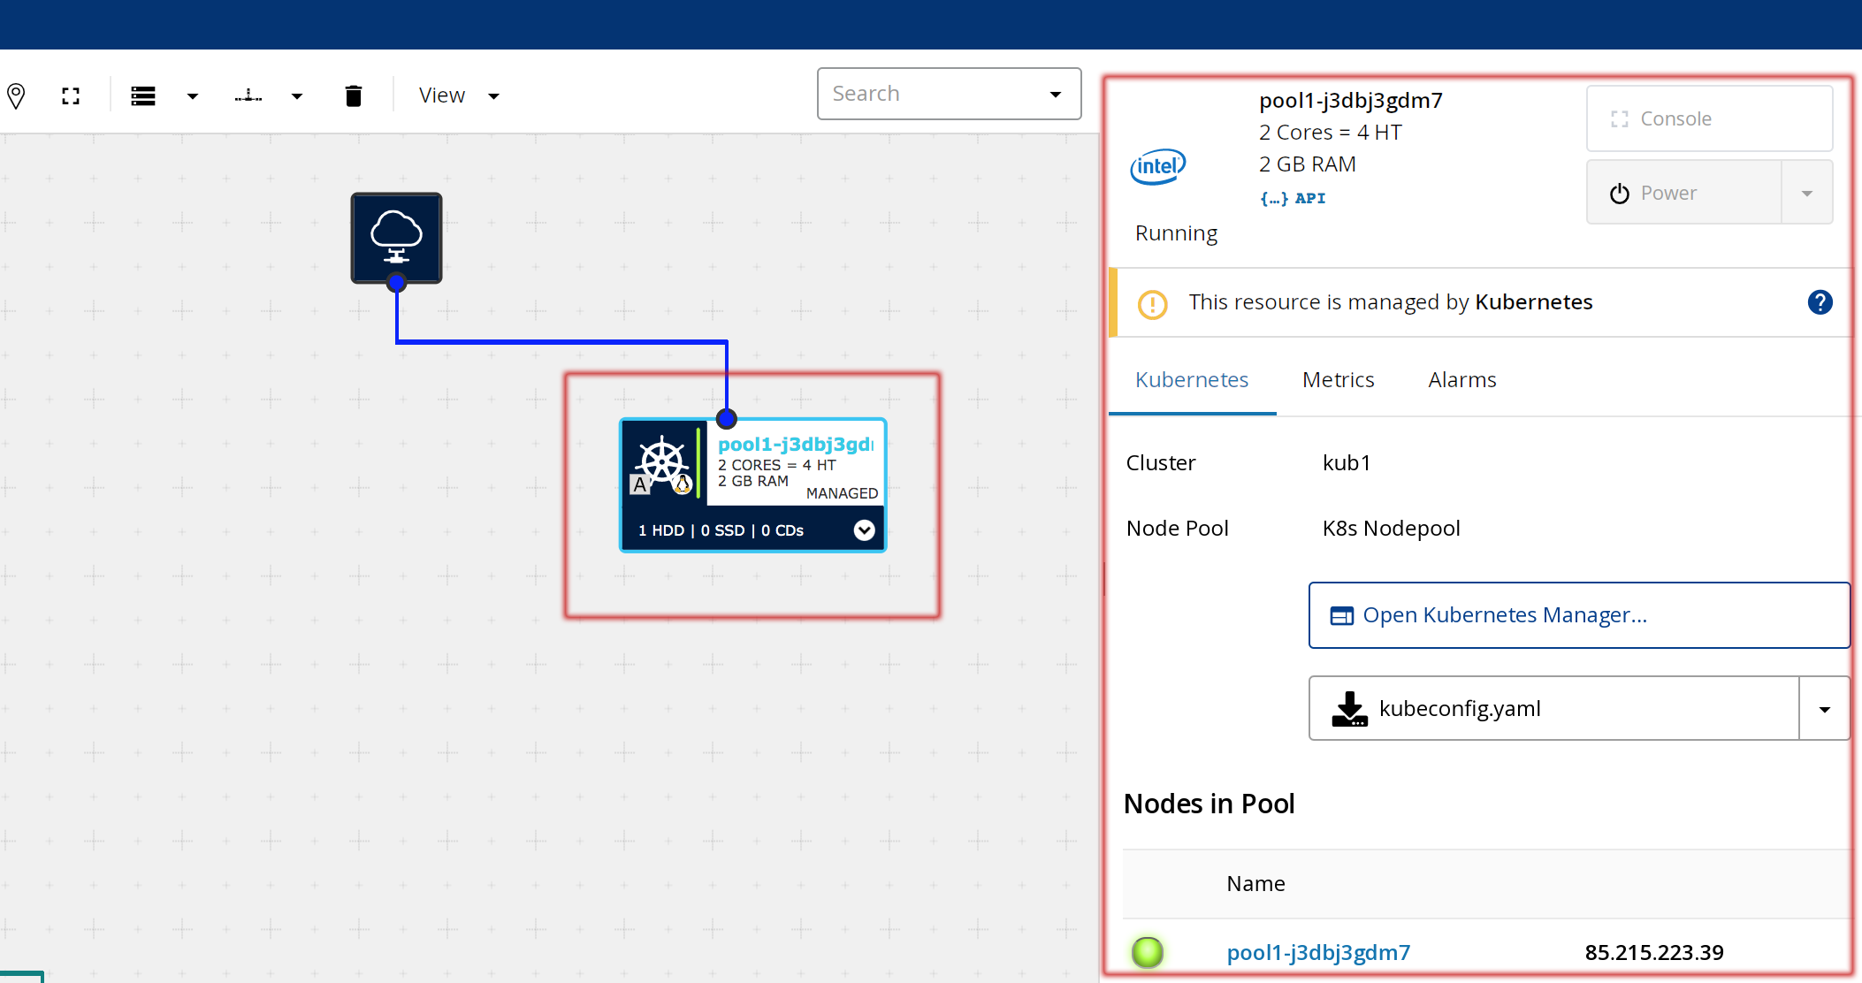Click cluster value kub1
The height and width of the screenshot is (983, 1862).
point(1346,463)
